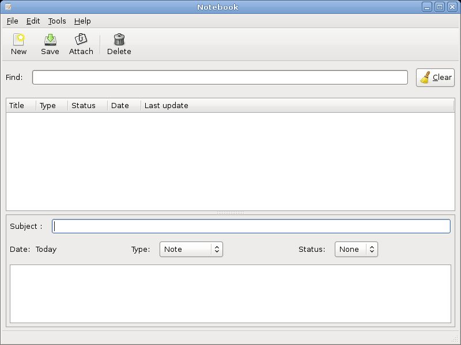Close the Notebook window
Screen dimensions: 461x345
452,7
